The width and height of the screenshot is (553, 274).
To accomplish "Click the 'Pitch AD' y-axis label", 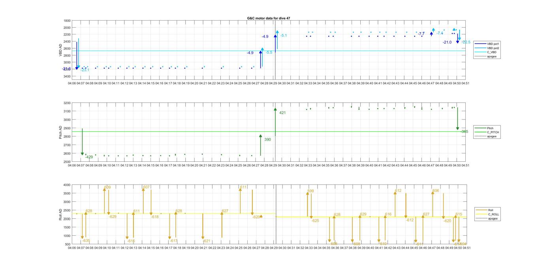I will pyautogui.click(x=61, y=132).
